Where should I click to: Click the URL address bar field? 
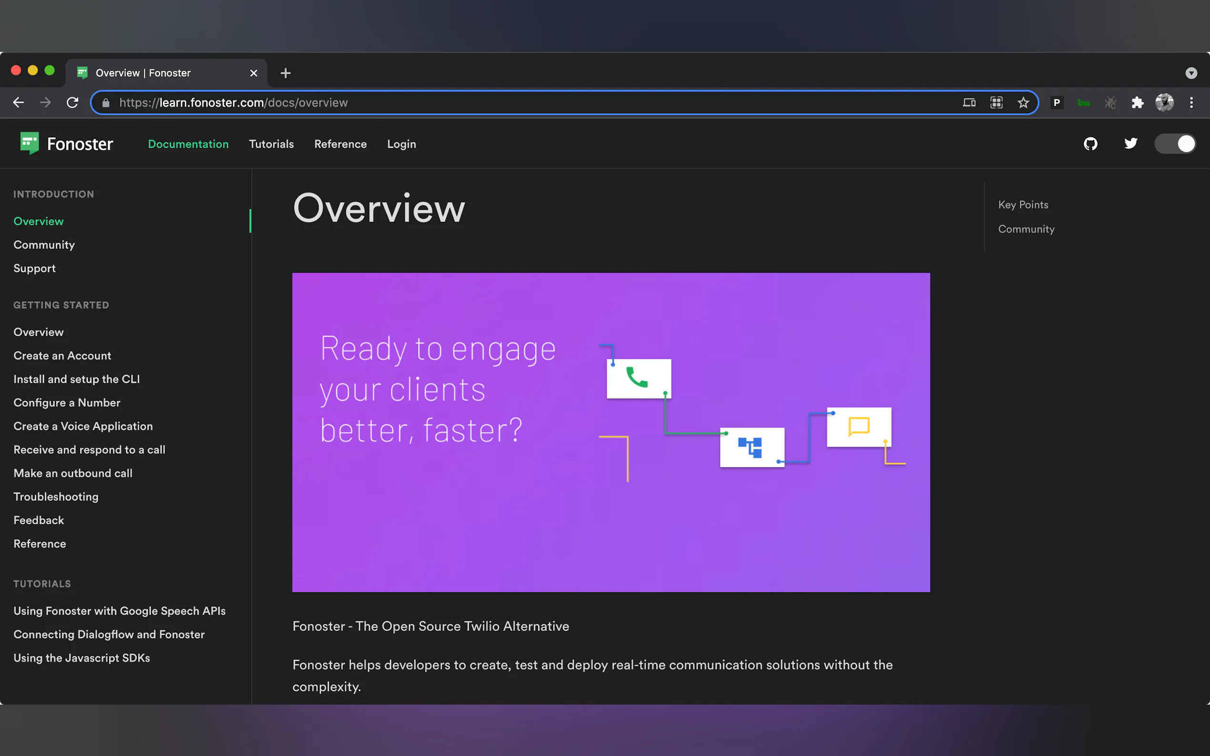[500, 102]
